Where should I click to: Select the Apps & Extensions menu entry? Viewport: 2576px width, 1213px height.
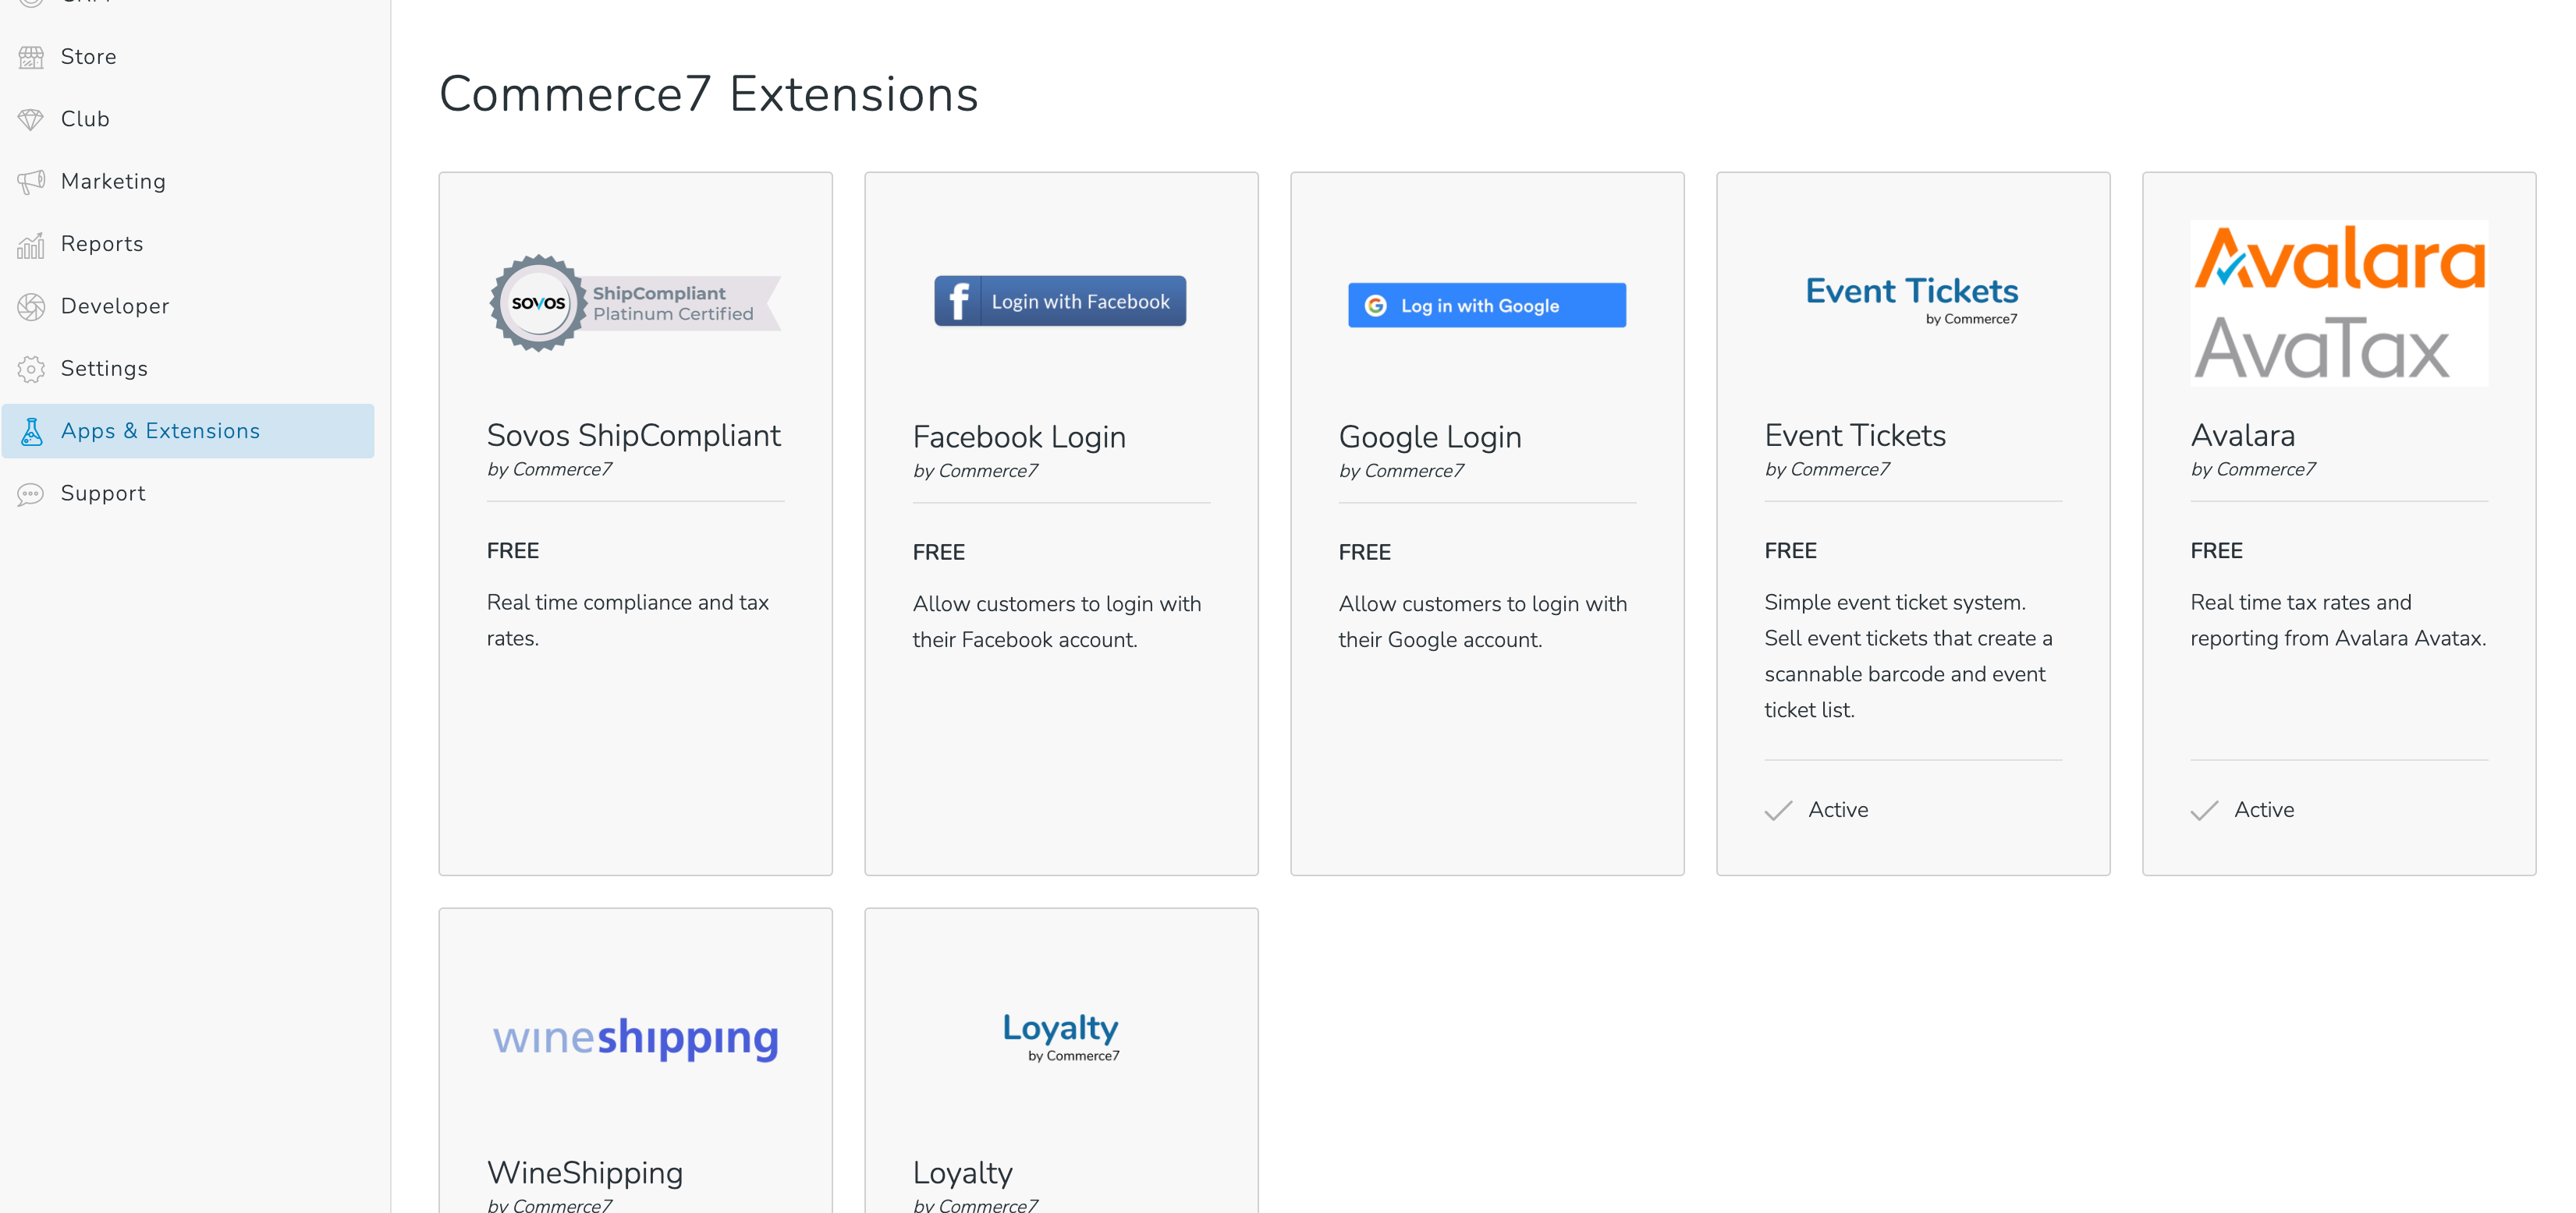(188, 430)
